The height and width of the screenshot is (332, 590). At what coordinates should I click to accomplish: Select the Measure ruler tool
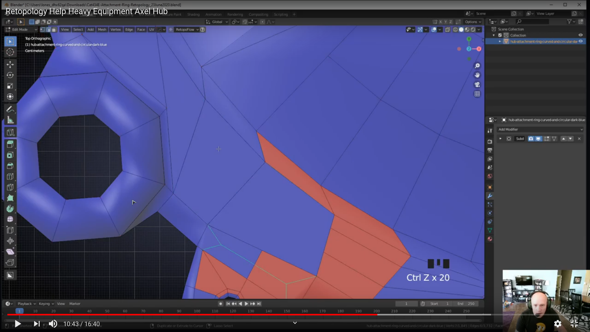tap(10, 120)
